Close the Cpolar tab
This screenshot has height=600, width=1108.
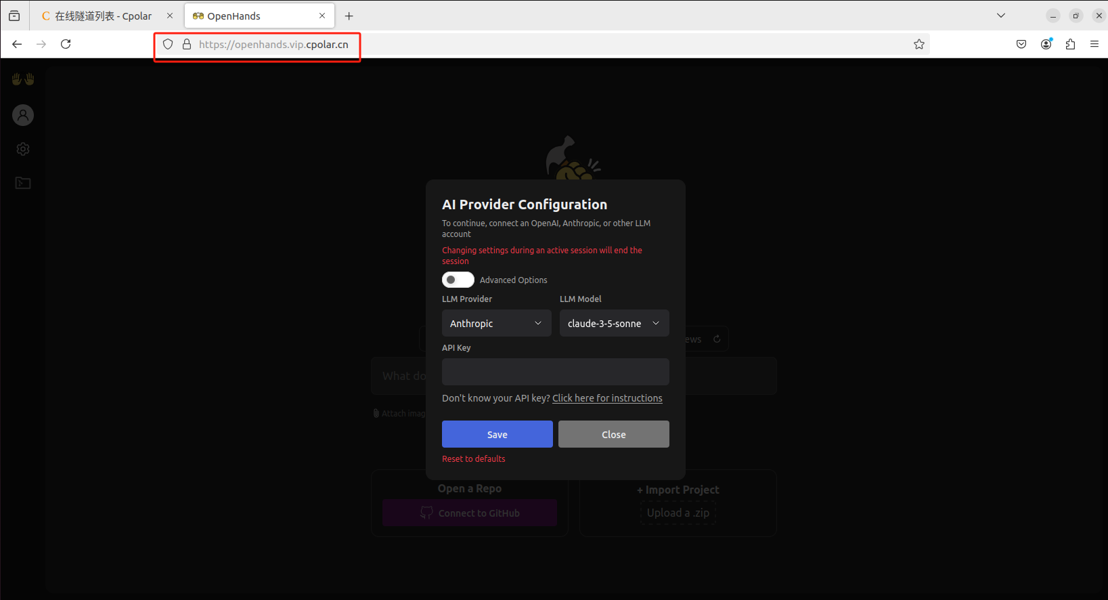click(x=170, y=16)
